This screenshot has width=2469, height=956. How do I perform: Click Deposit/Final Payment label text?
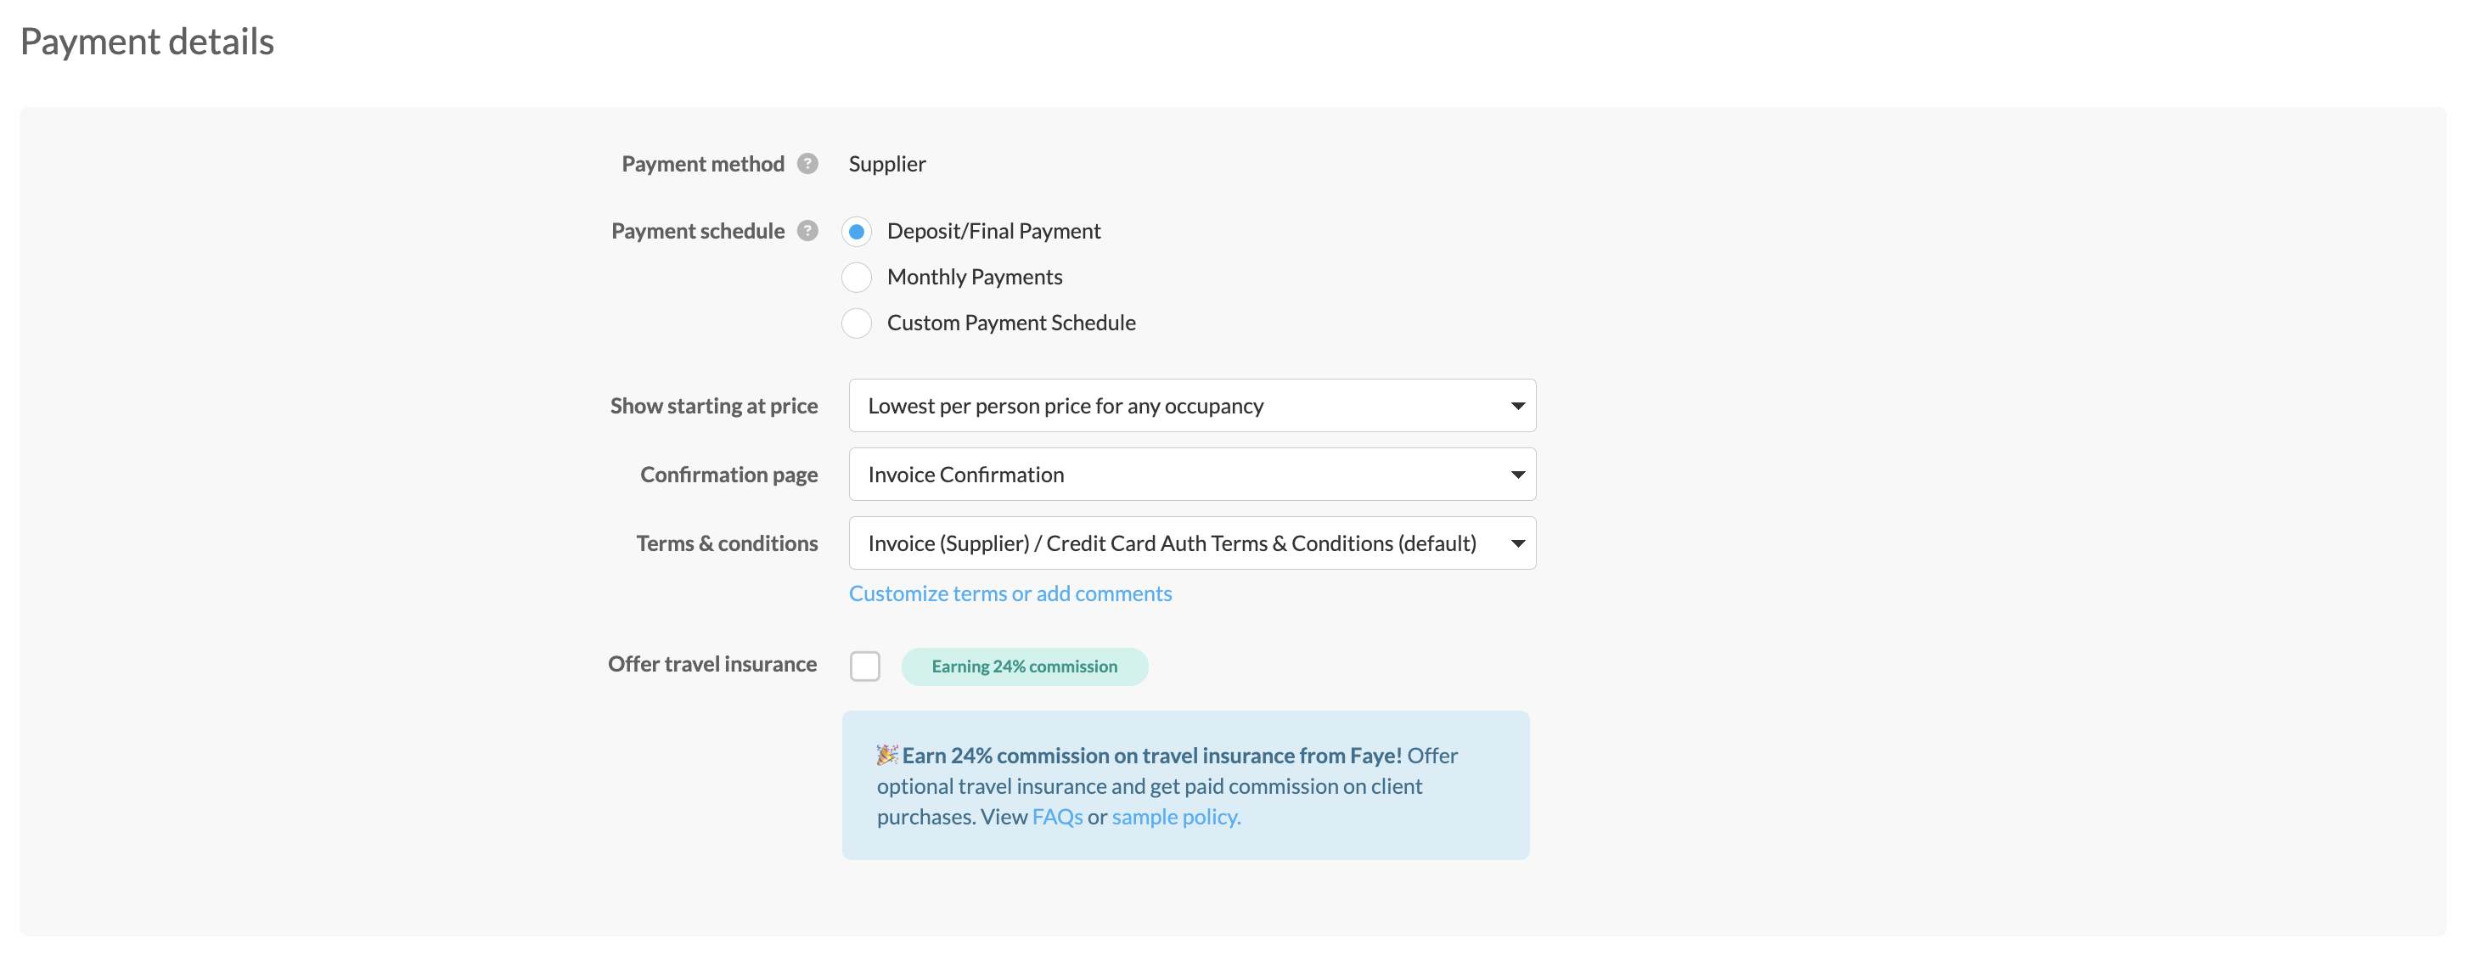click(x=993, y=232)
